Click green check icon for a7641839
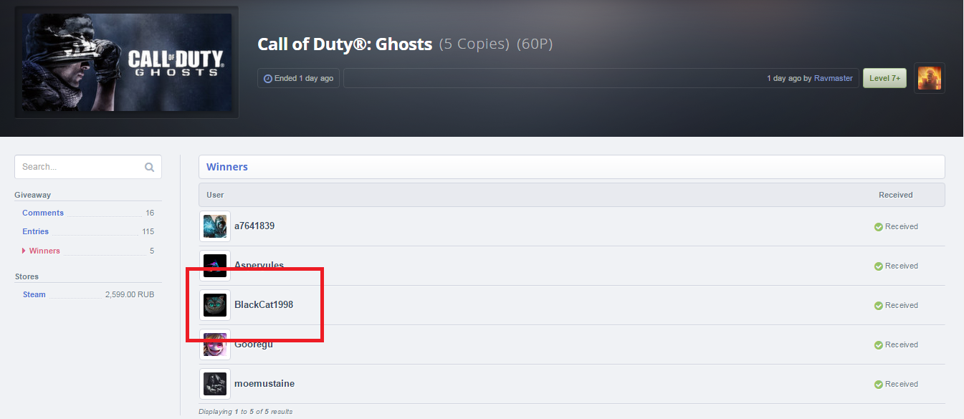 tap(878, 227)
